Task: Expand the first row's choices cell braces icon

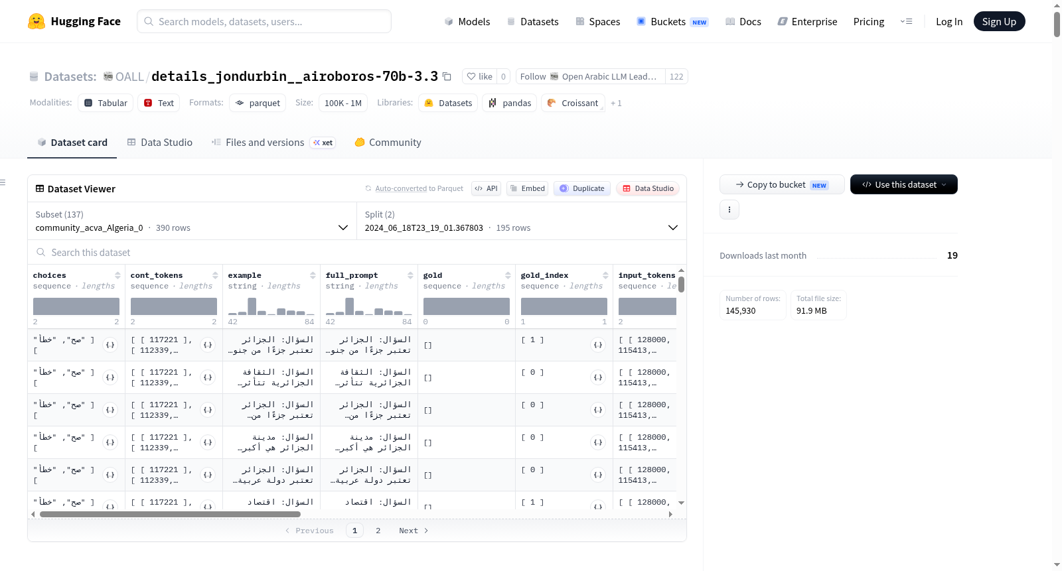Action: [110, 345]
